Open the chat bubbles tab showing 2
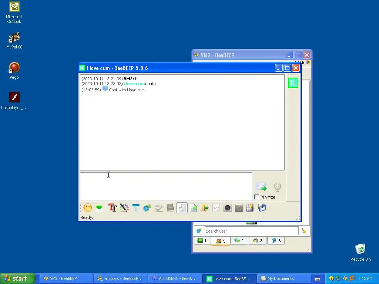The width and height of the screenshot is (379, 284). coord(239,240)
